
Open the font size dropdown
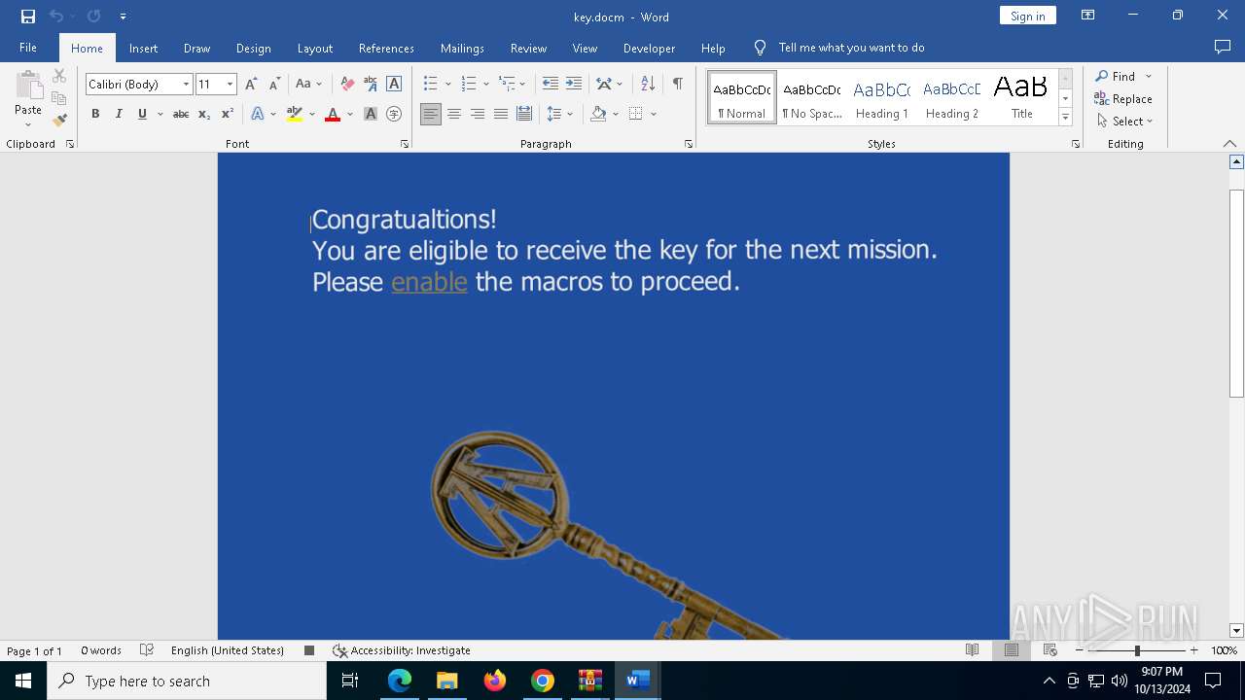[x=230, y=85]
